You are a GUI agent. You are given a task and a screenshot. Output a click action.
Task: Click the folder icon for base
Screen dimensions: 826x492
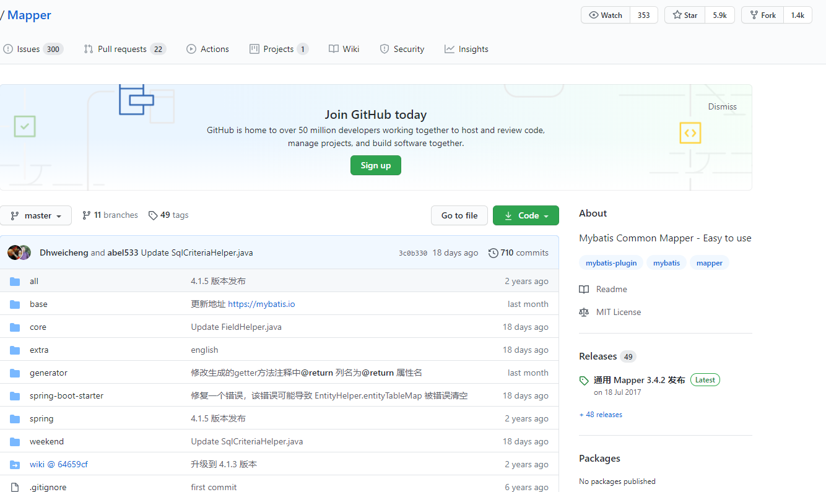[x=15, y=304]
